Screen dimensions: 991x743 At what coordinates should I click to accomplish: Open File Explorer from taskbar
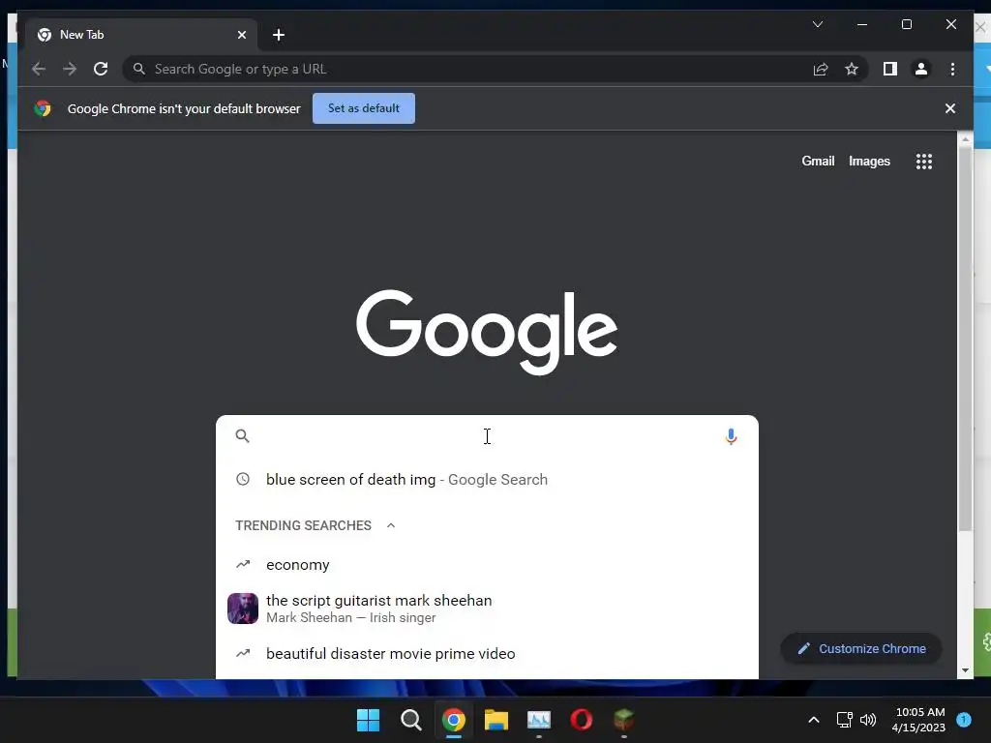point(496,720)
